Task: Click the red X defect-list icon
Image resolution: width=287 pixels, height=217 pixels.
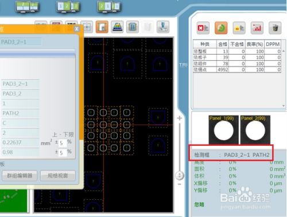Action: tap(203, 28)
